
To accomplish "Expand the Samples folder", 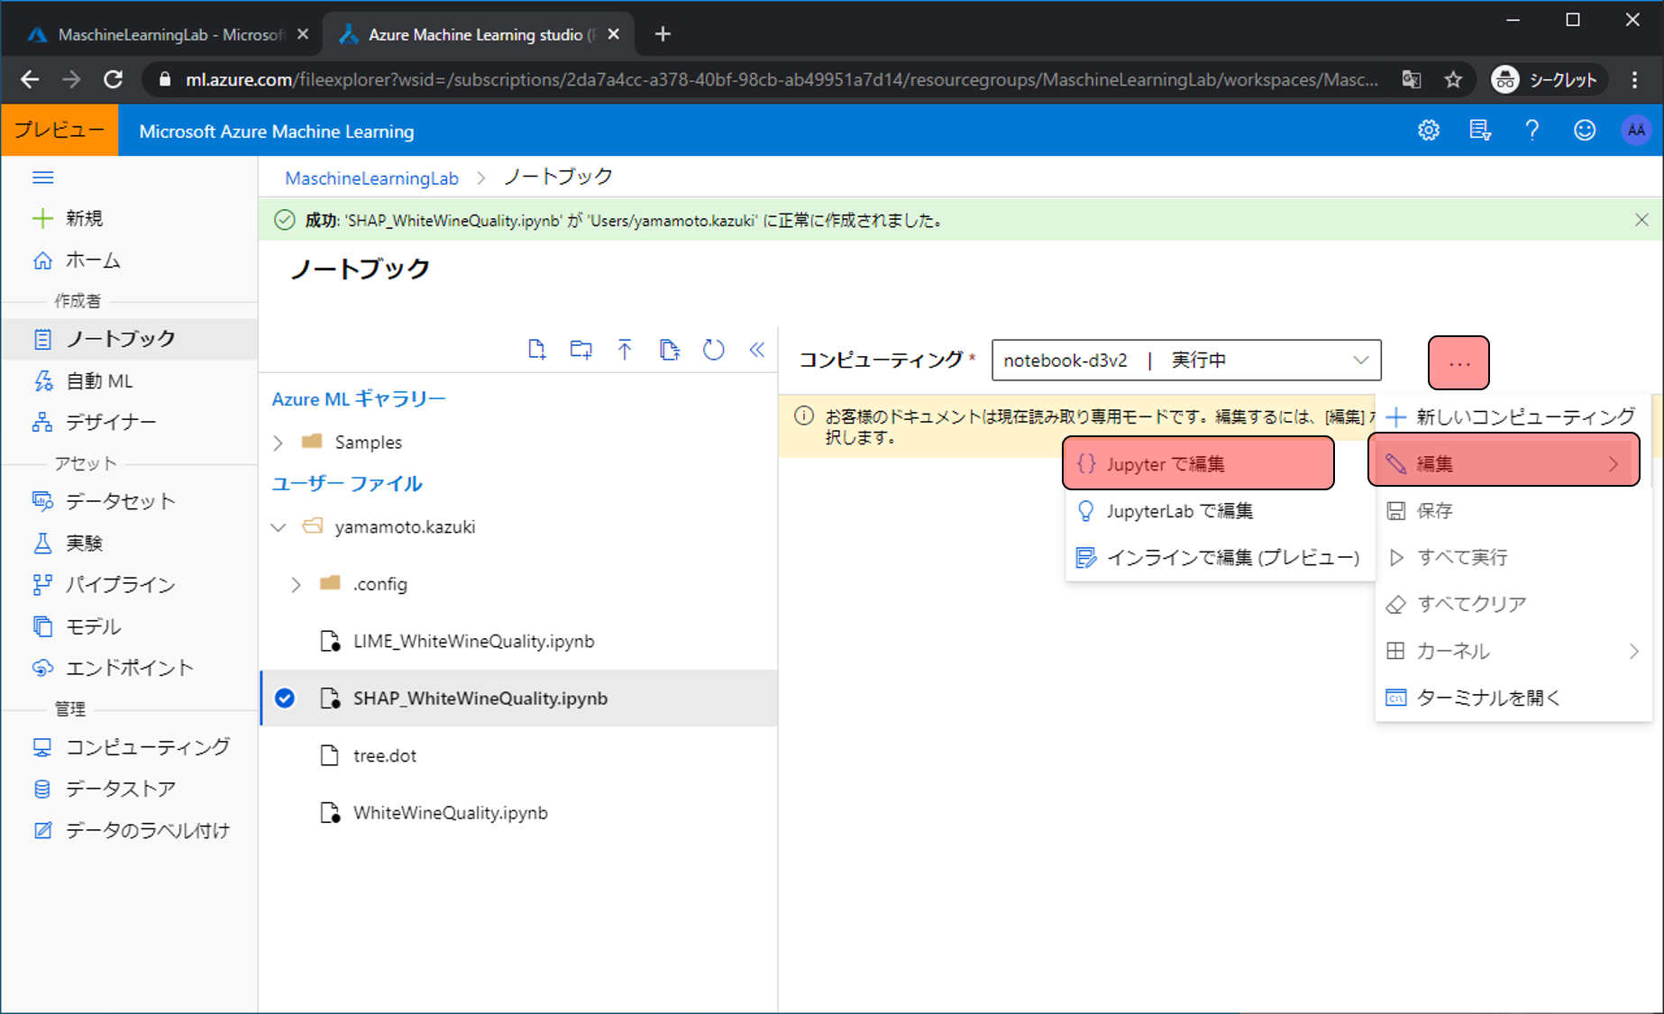I will (x=279, y=443).
